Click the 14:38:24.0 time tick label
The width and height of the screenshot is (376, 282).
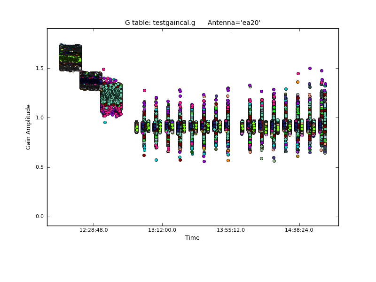[299, 230]
